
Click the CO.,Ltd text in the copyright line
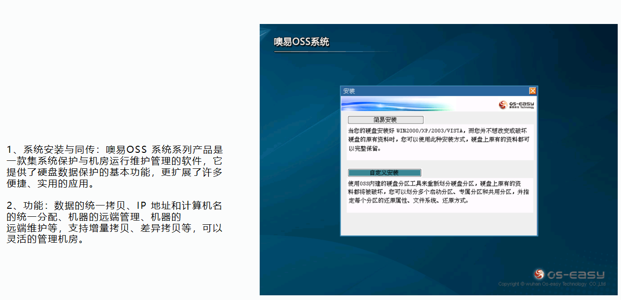[x=597, y=284]
